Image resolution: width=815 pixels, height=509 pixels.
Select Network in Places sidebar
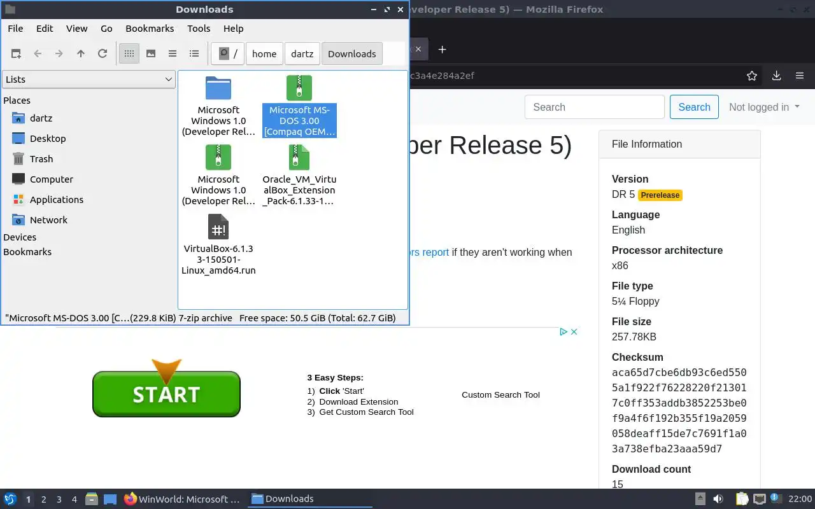click(x=48, y=220)
